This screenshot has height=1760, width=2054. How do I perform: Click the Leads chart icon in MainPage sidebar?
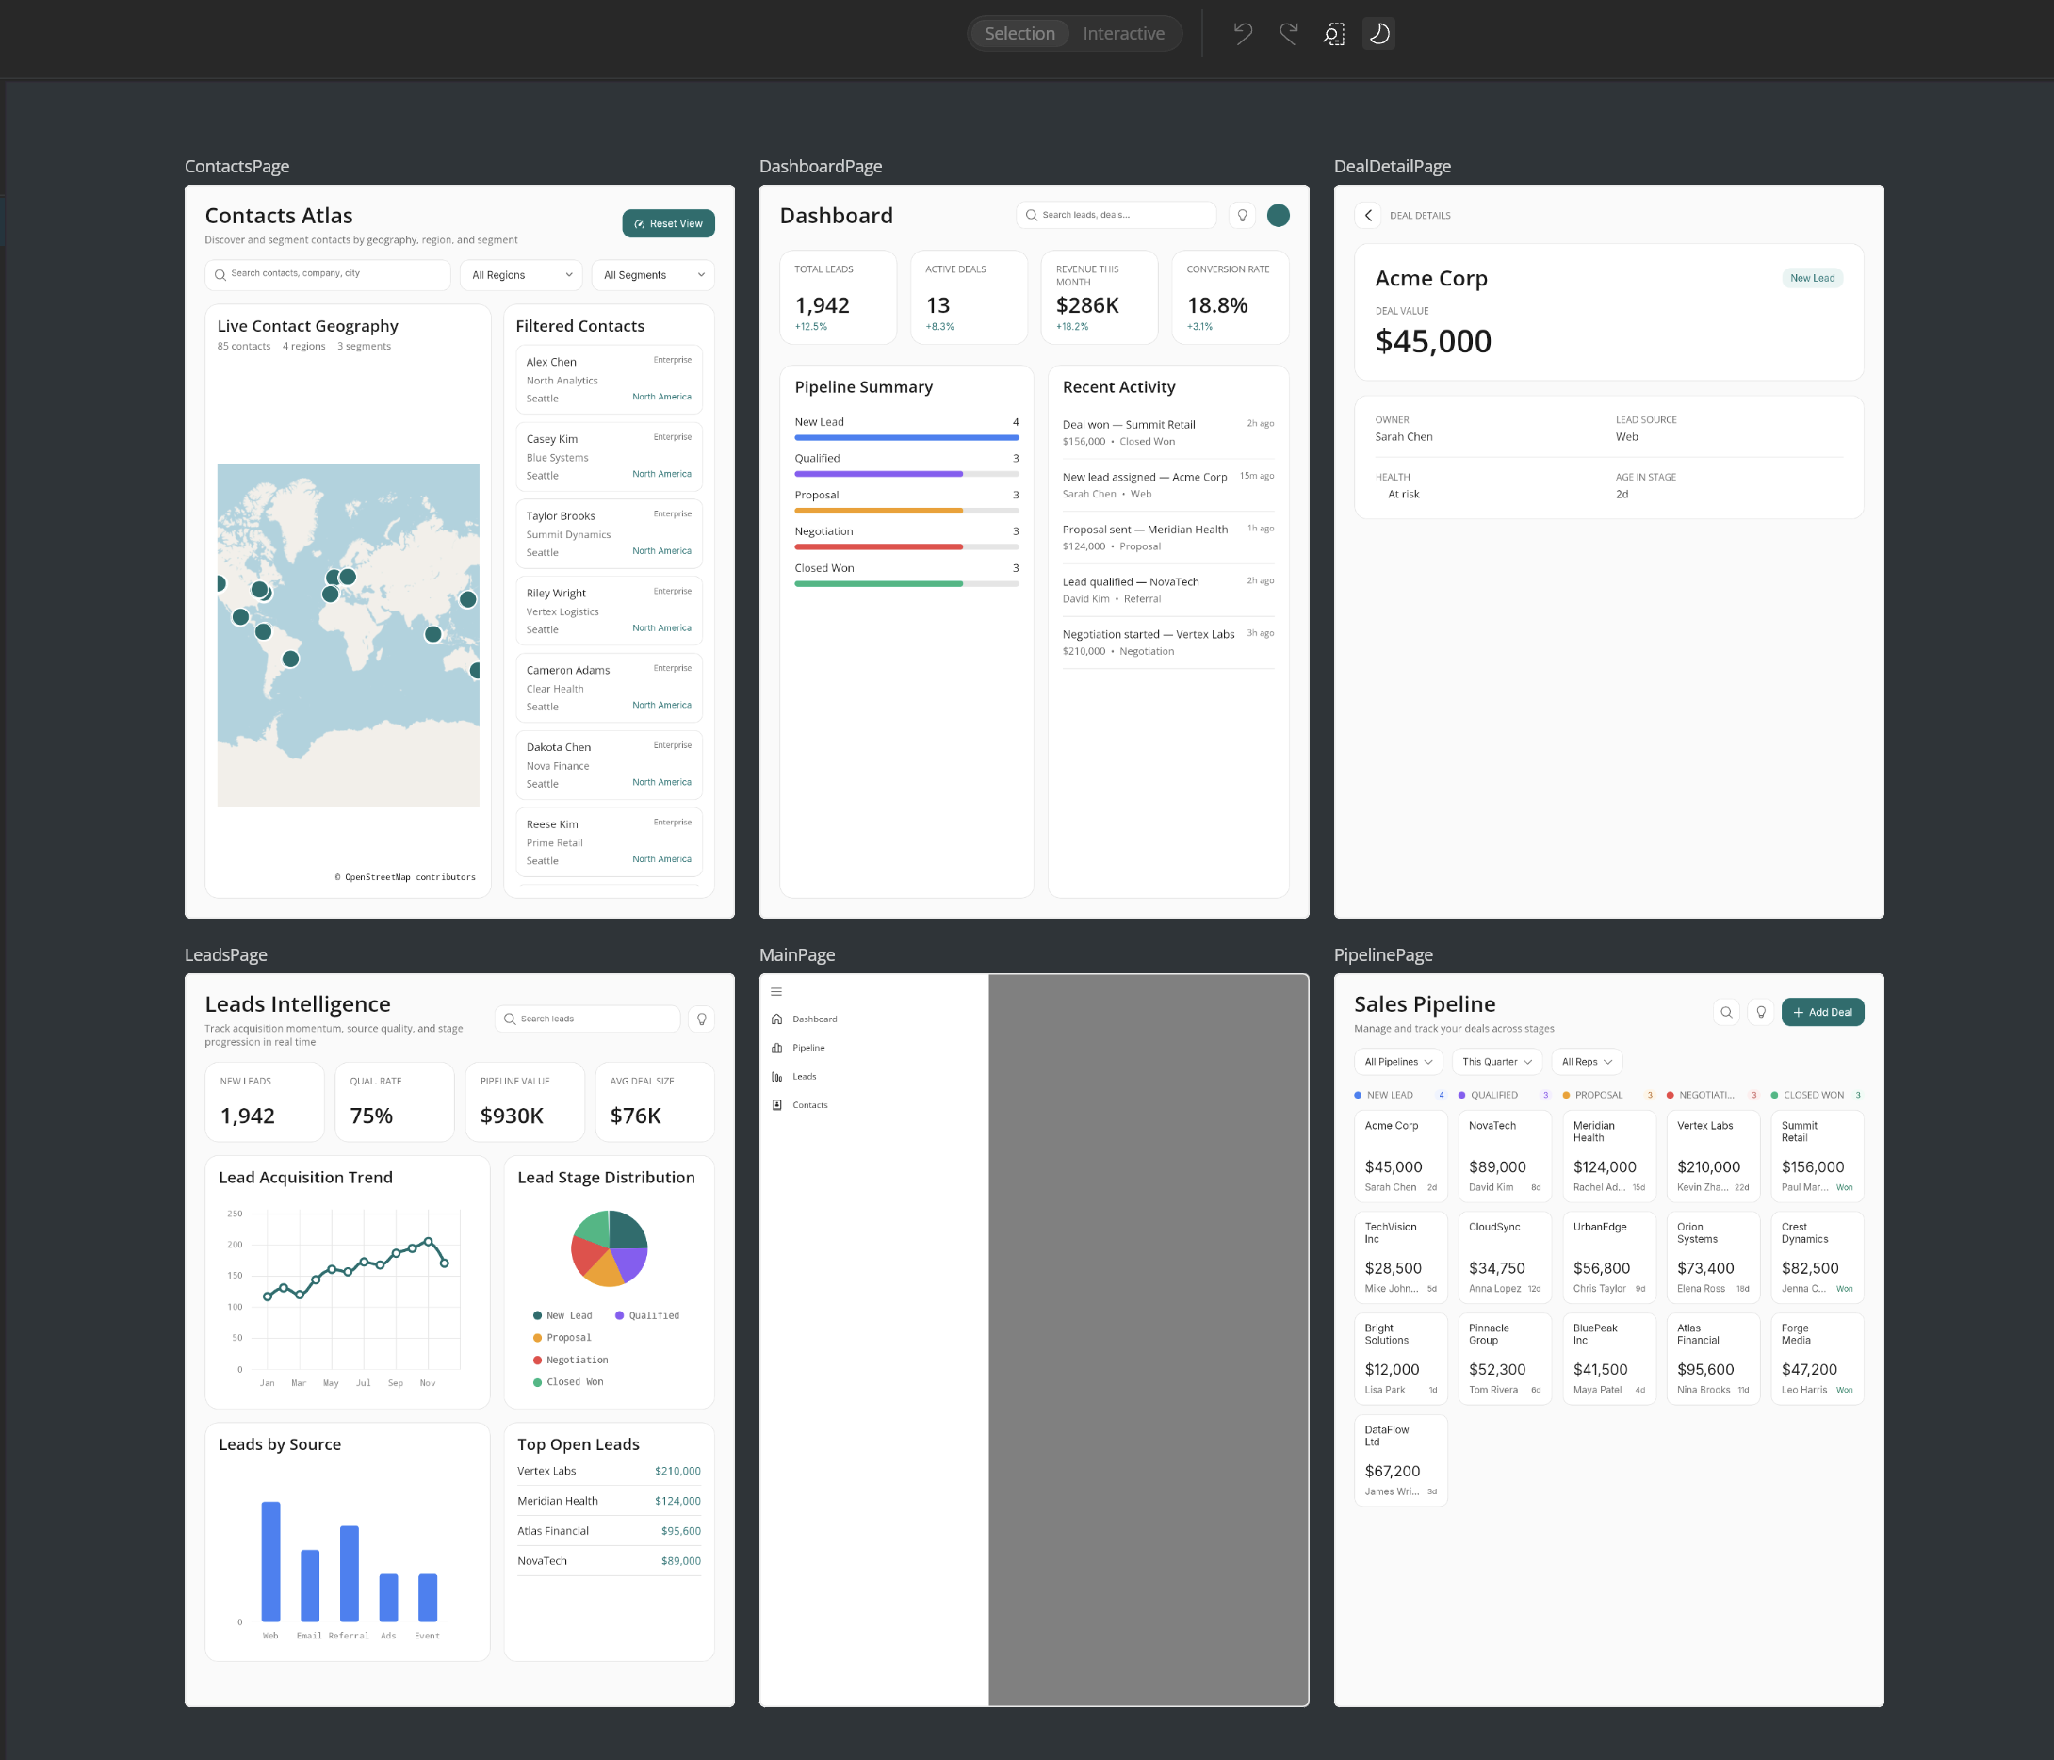pos(776,1077)
